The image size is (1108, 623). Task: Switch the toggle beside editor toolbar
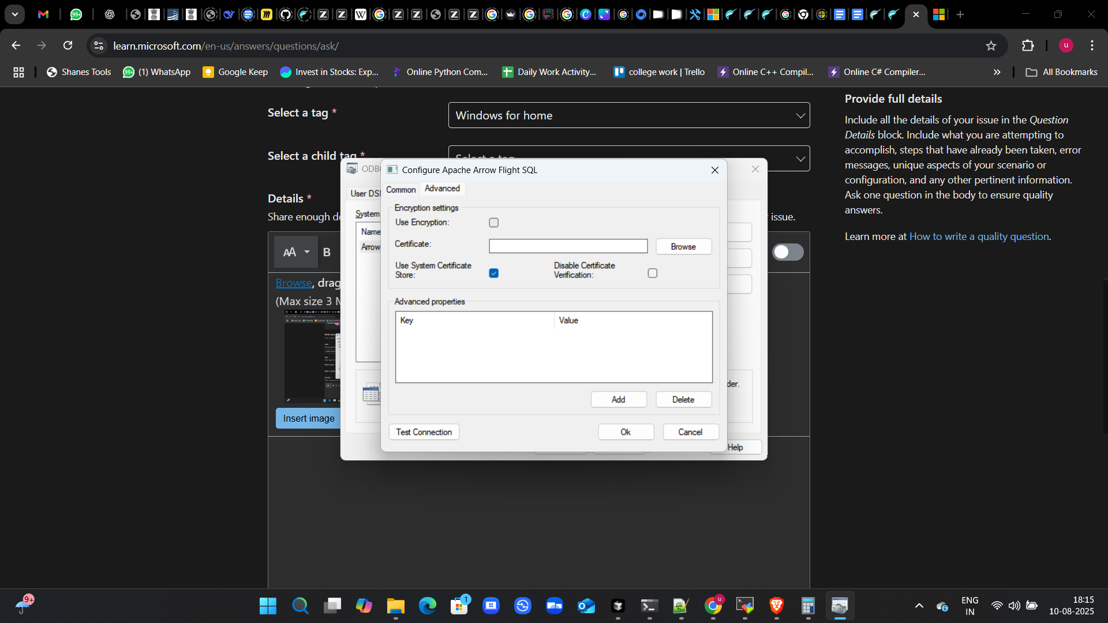[788, 252]
